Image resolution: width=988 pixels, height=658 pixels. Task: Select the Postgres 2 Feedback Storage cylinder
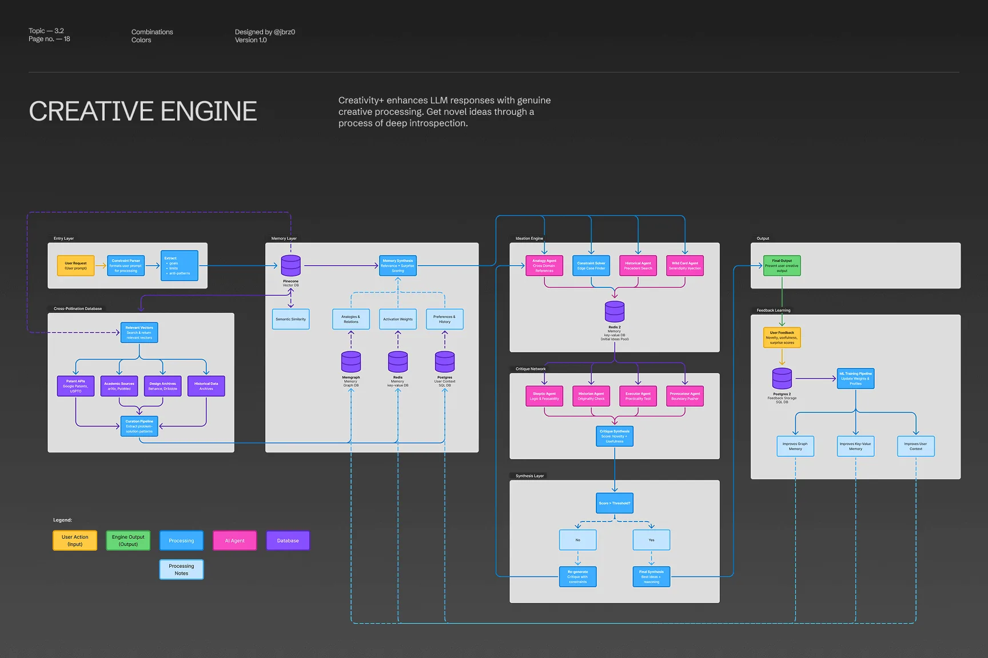[782, 378]
